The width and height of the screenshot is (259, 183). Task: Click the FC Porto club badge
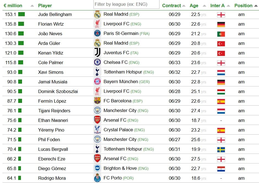tap(97, 178)
